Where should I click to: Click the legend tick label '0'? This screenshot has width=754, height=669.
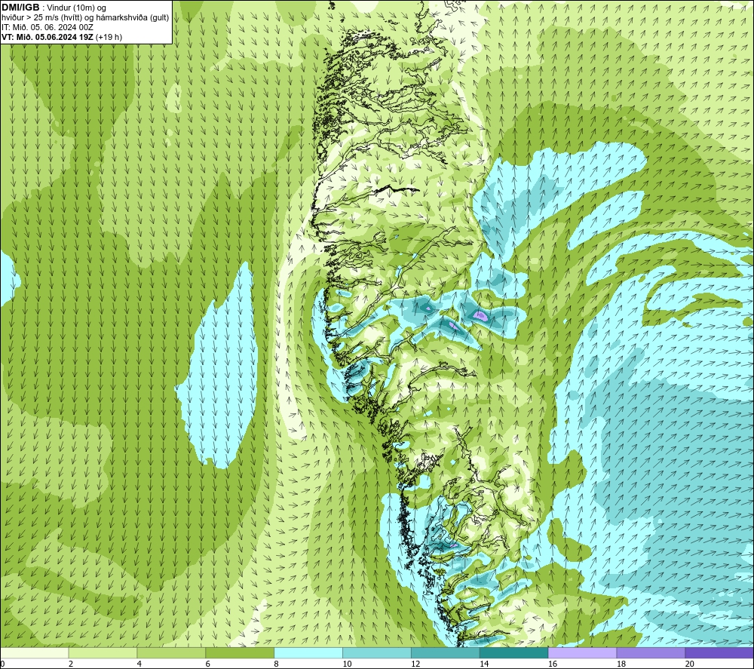click(x=2, y=664)
